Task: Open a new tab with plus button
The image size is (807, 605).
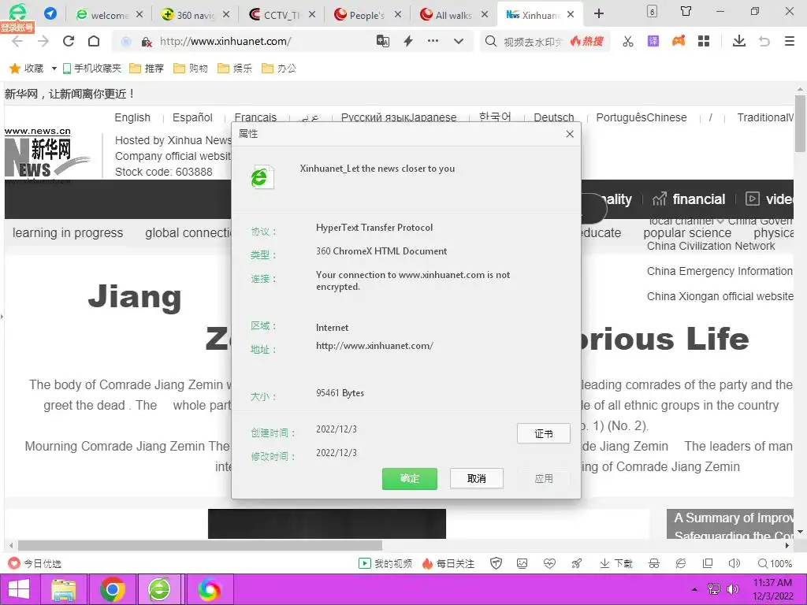Action: [x=599, y=14]
